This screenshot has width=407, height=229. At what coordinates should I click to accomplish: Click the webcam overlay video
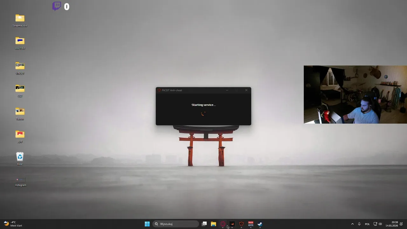pos(355,94)
